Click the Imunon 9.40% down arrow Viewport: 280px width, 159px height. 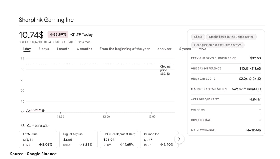(x=162, y=144)
